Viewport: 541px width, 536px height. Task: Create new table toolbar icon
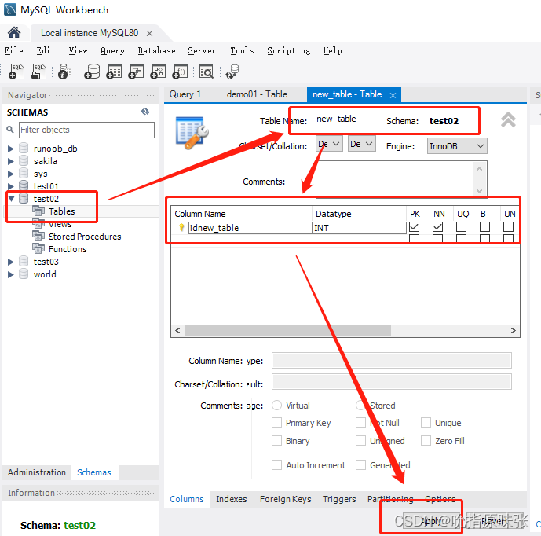pos(114,72)
